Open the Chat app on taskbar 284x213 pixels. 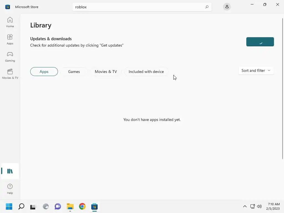click(x=58, y=206)
